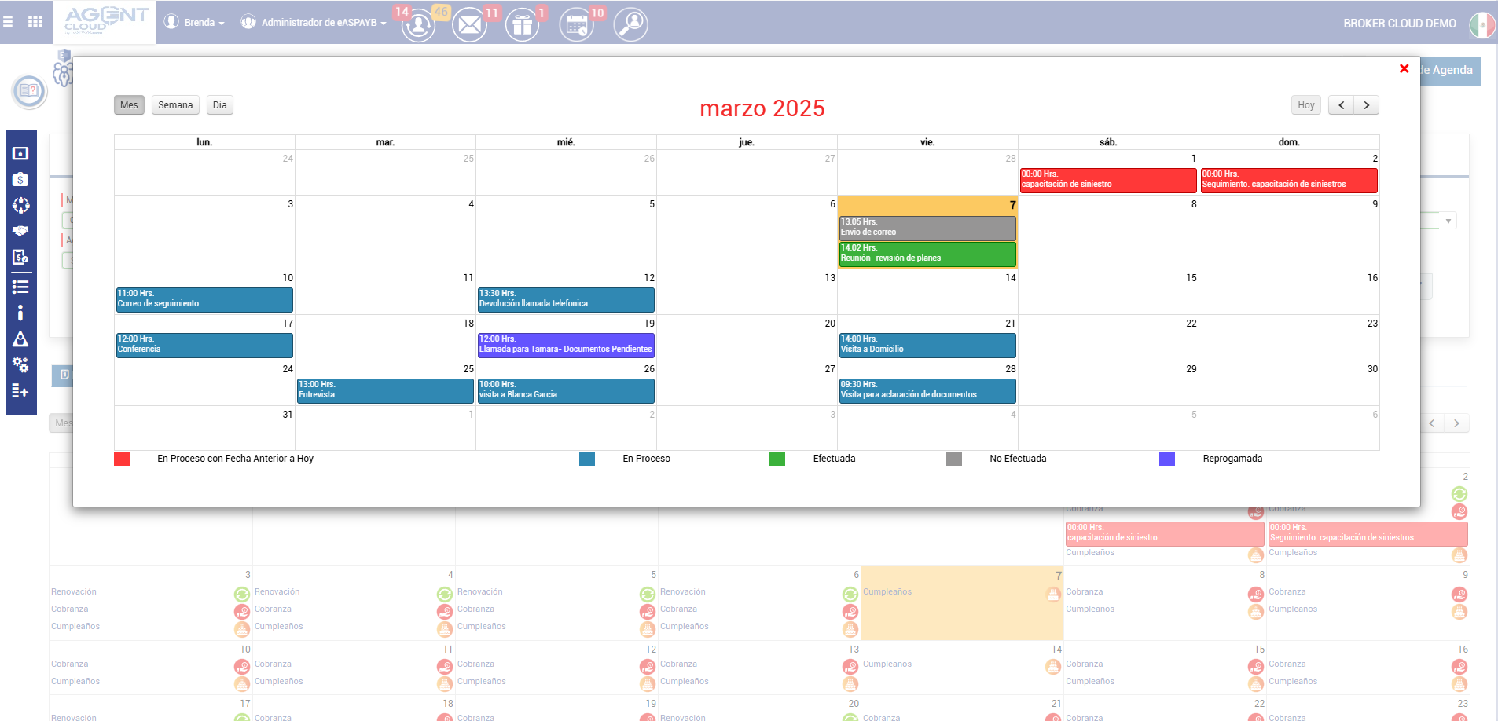Open the combo box arrow behind the popup
Screen dimensions: 1498x721
point(1448,221)
